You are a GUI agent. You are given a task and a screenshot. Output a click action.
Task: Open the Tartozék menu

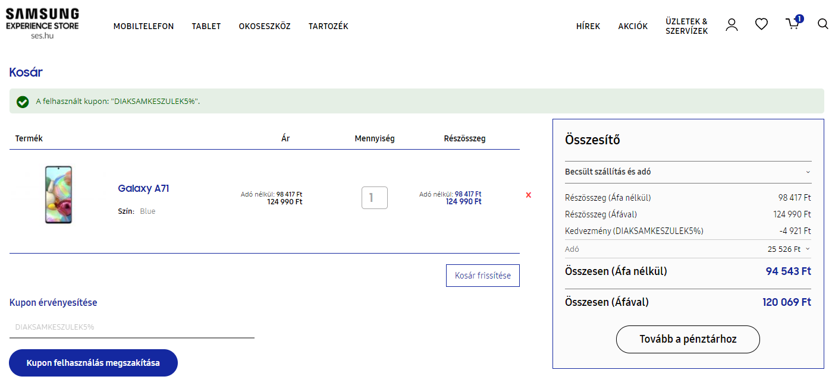328,26
